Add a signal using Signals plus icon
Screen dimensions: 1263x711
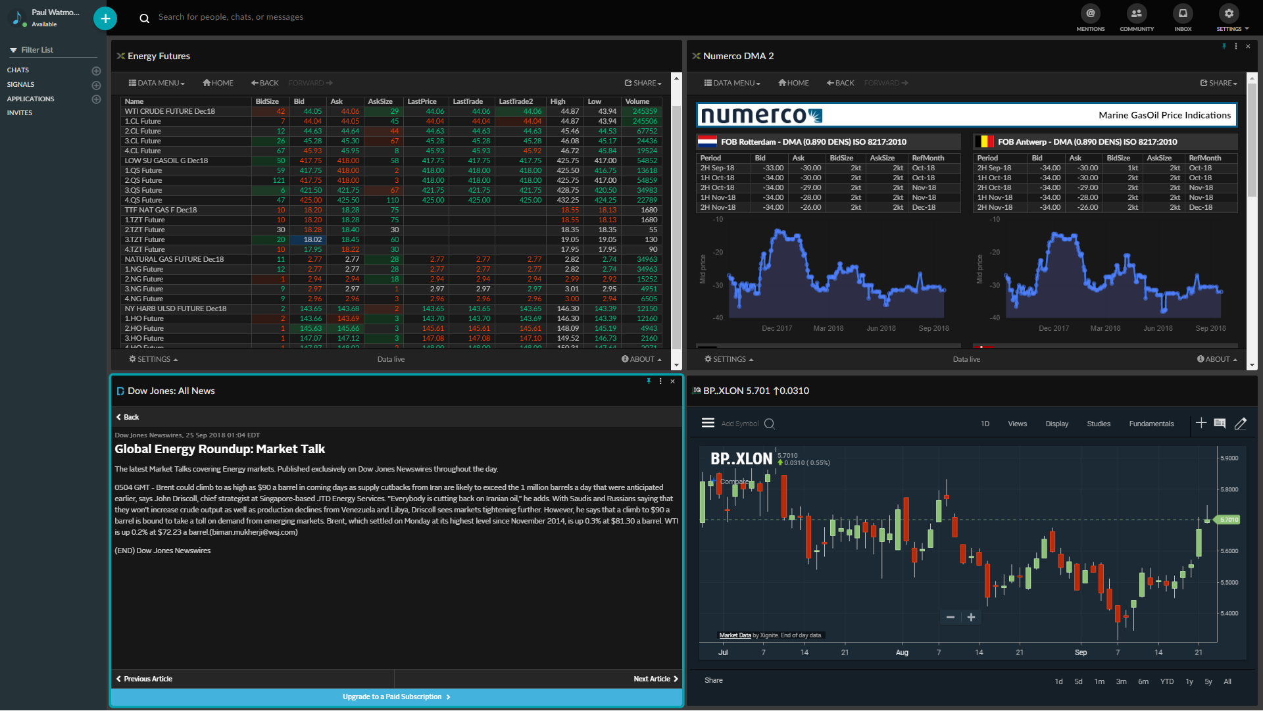(96, 85)
